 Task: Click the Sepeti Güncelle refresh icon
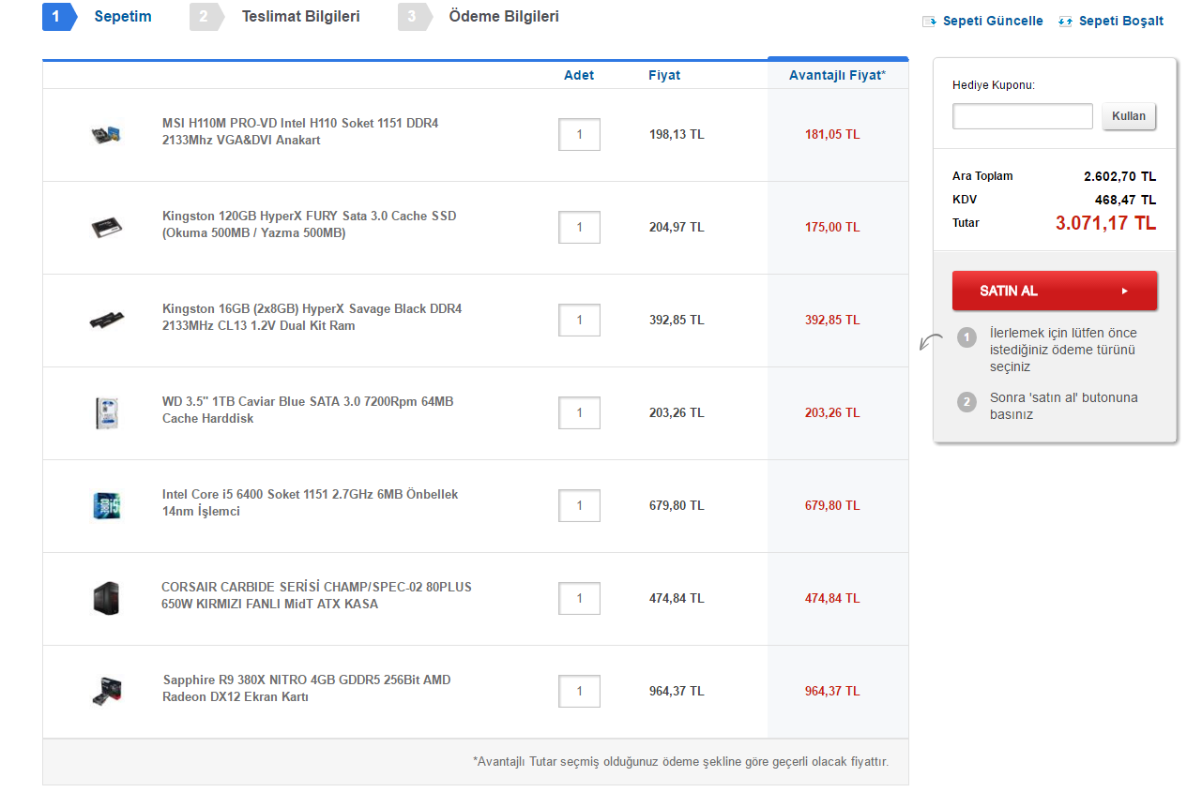point(929,21)
